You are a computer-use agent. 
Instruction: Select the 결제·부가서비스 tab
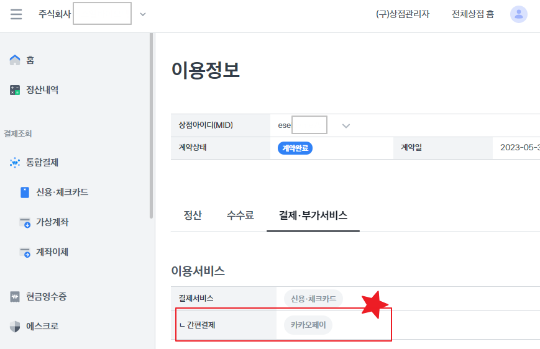point(313,215)
